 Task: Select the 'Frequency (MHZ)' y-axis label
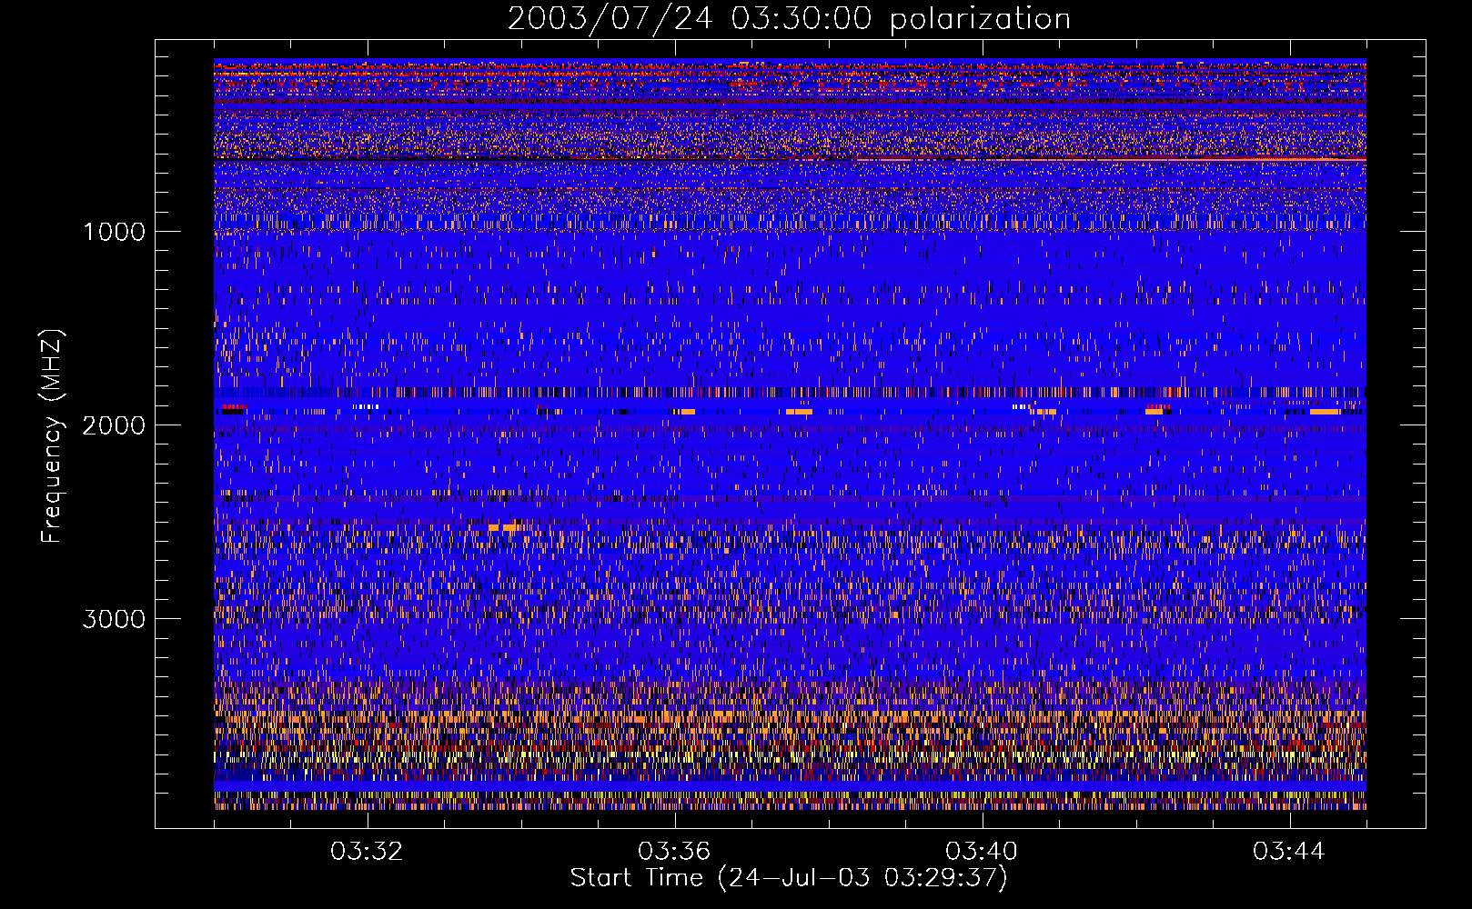click(x=52, y=436)
